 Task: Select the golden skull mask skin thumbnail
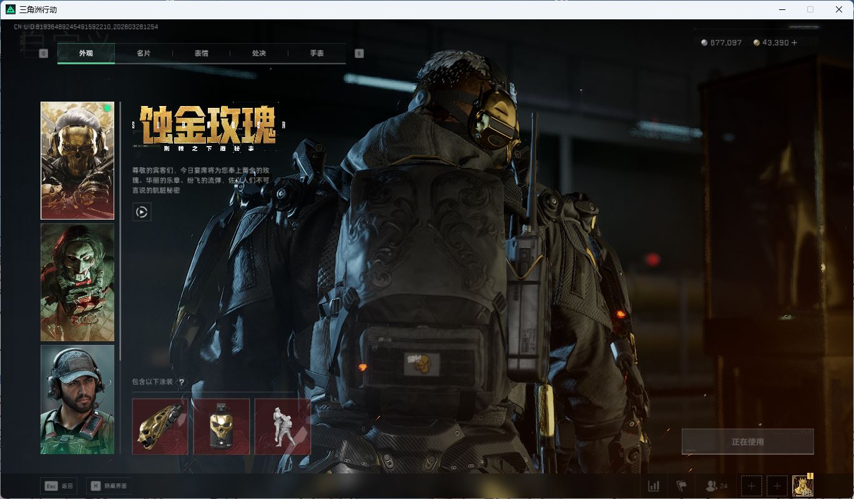(x=77, y=161)
